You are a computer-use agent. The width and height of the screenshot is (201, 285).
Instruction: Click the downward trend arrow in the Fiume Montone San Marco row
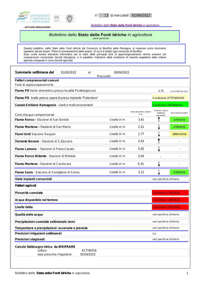159,127
